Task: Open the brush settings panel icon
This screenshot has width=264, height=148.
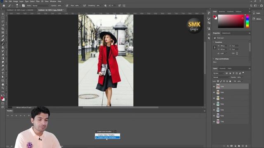Action: pos(23,5)
